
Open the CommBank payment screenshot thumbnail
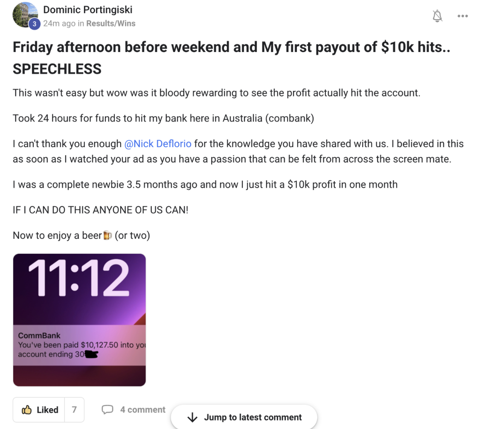(x=79, y=320)
